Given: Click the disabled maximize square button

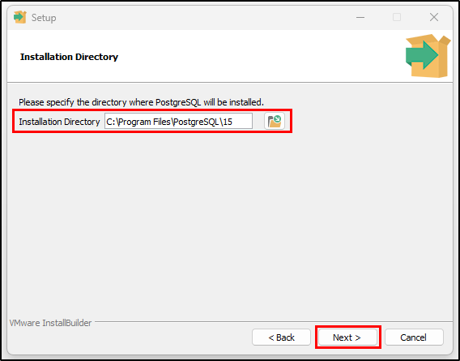Looking at the screenshot, I should (397, 17).
